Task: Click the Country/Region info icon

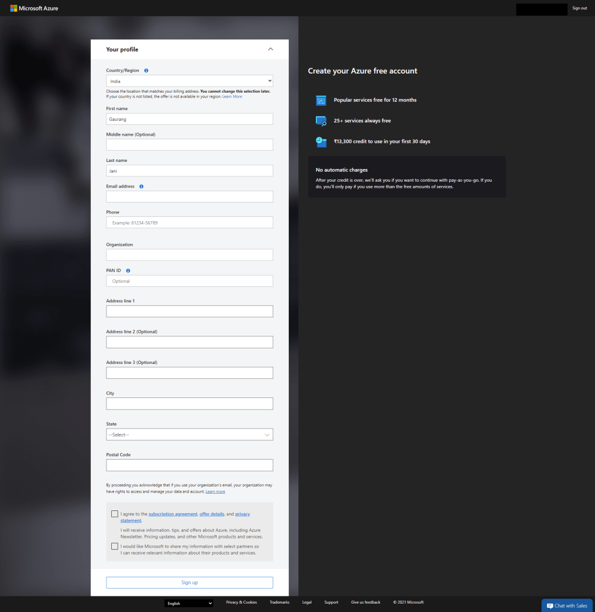Action: point(147,71)
